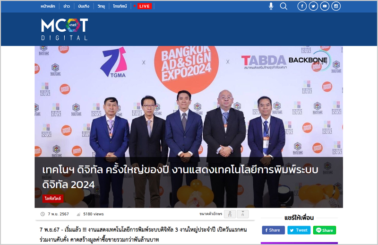Viewport: 378px width, 245px height.
Task: Click the ไลฟ์สไตล์ category tag
Action: (53, 199)
